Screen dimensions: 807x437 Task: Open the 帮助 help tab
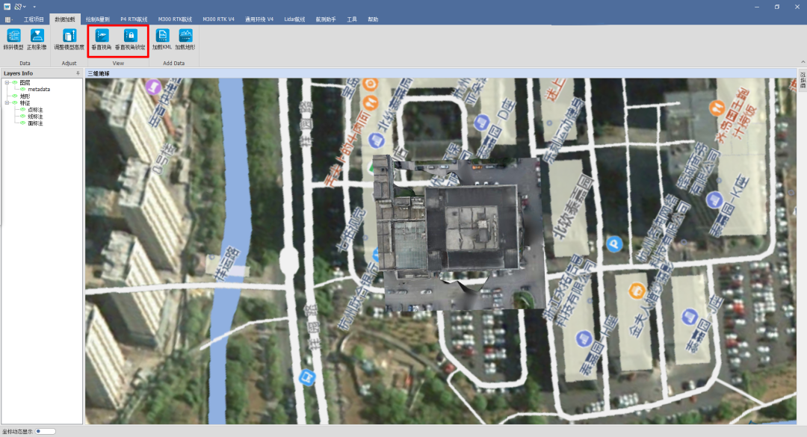coord(373,19)
